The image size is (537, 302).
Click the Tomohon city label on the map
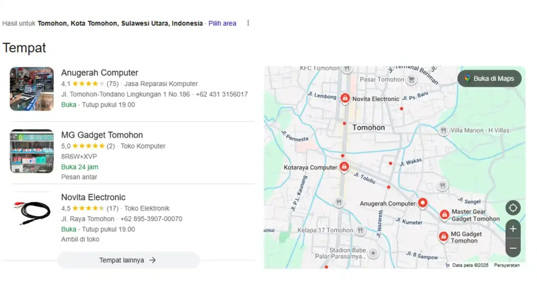click(368, 128)
